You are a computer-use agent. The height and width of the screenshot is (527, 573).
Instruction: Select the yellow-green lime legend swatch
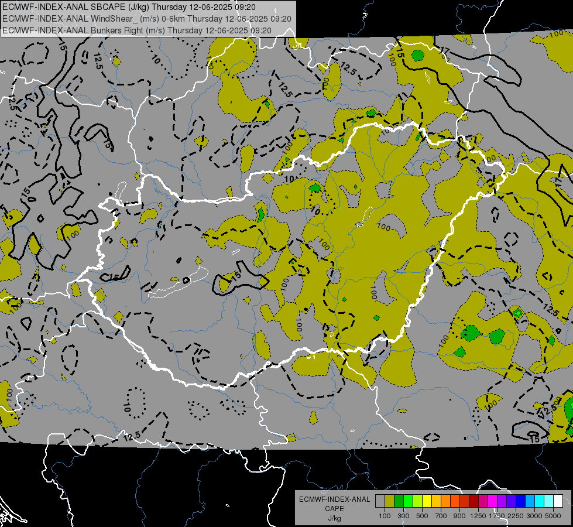coord(417,501)
